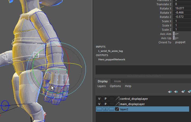The height and width of the screenshot is (122, 191).
Task: Click the Scale X value field
Action: click(x=182, y=21)
